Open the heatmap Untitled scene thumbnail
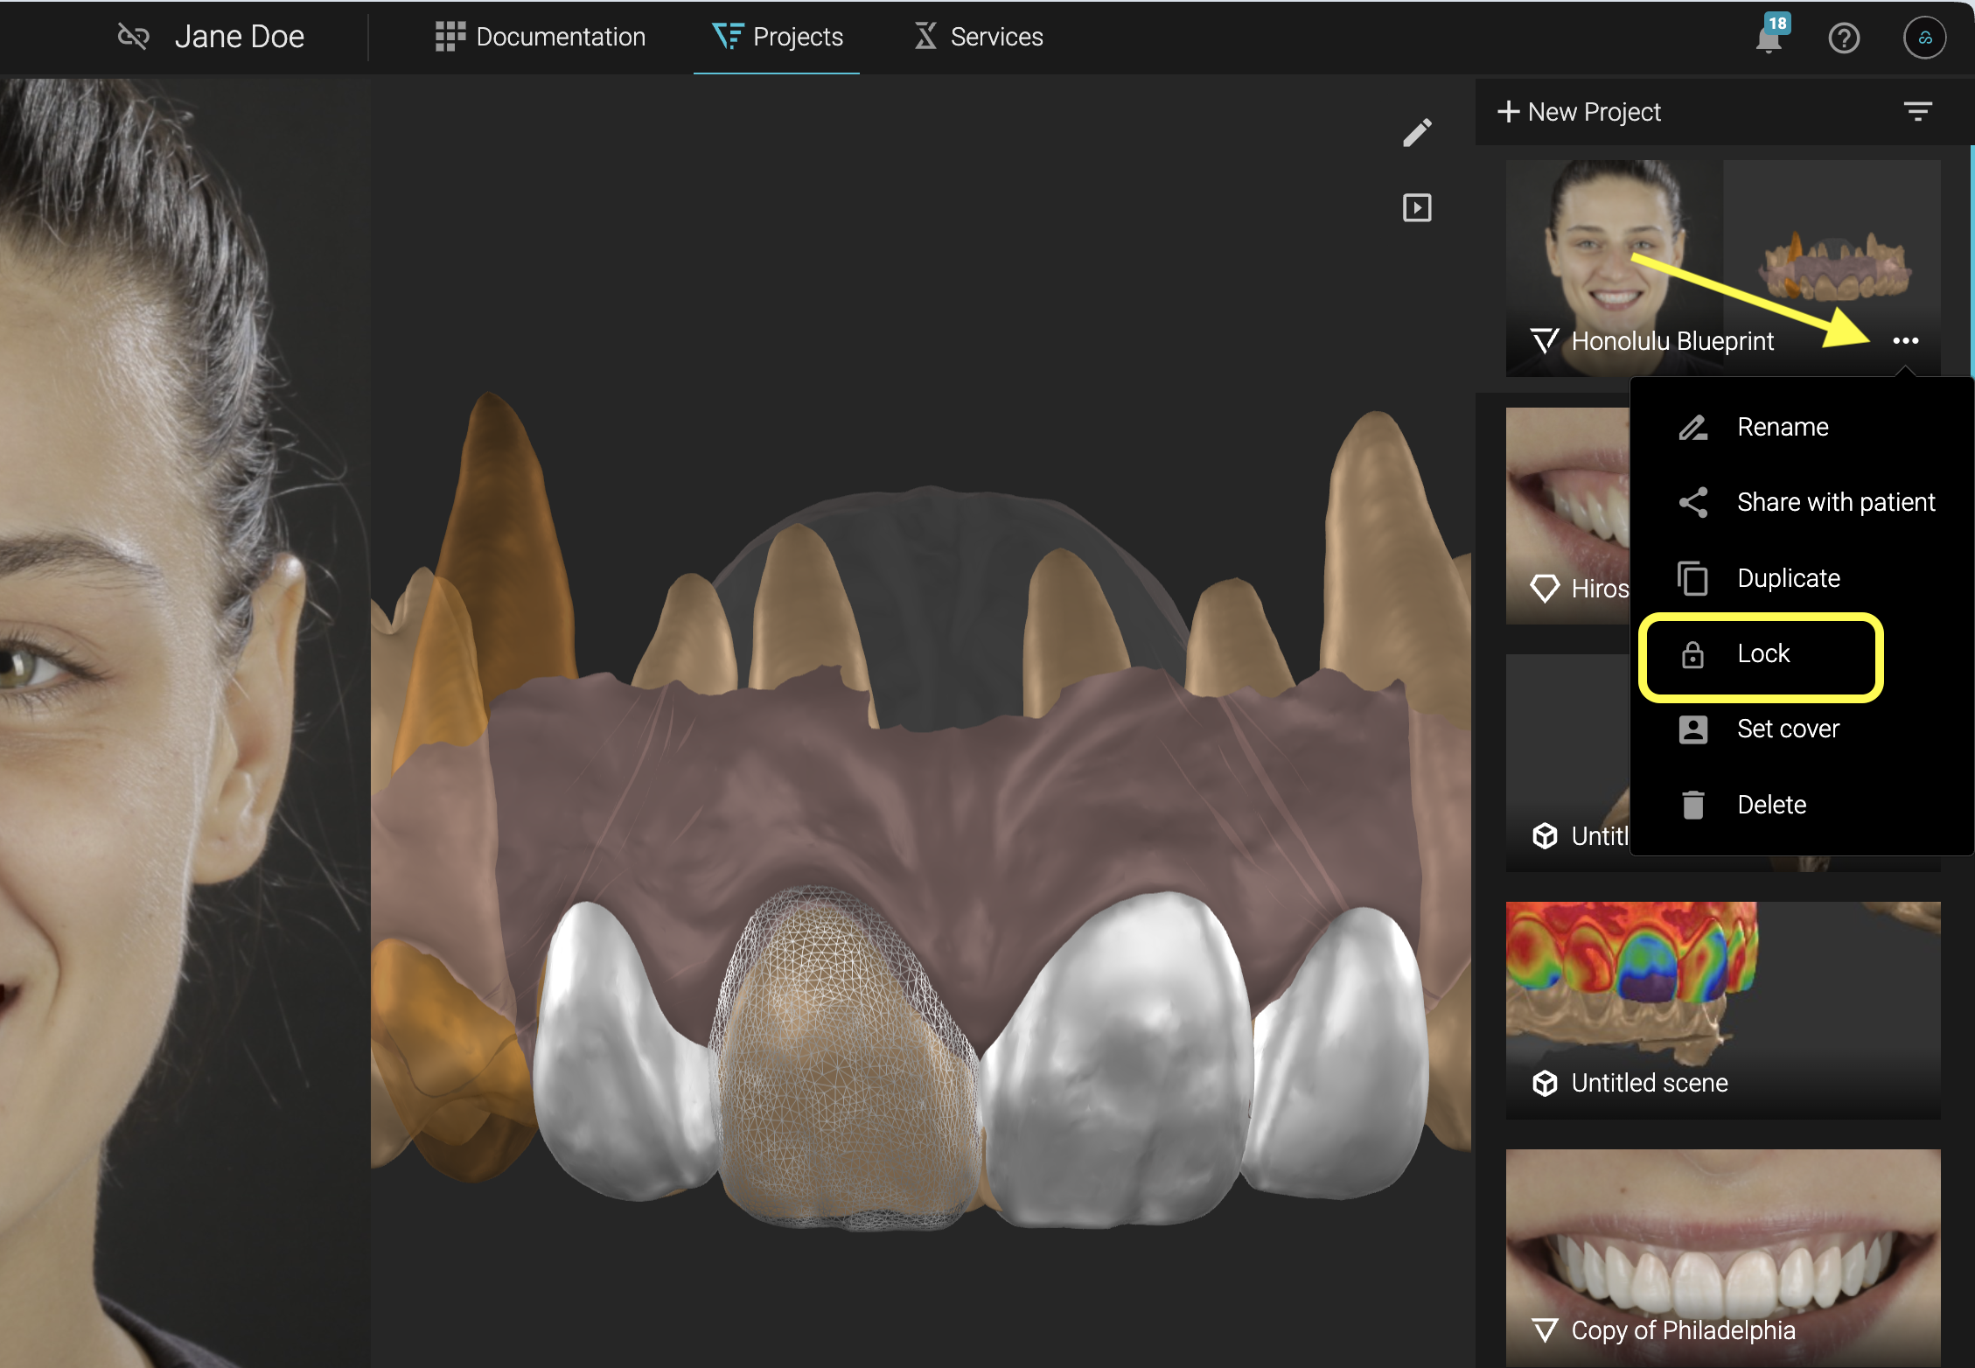1975x1368 pixels. coord(1722,1006)
